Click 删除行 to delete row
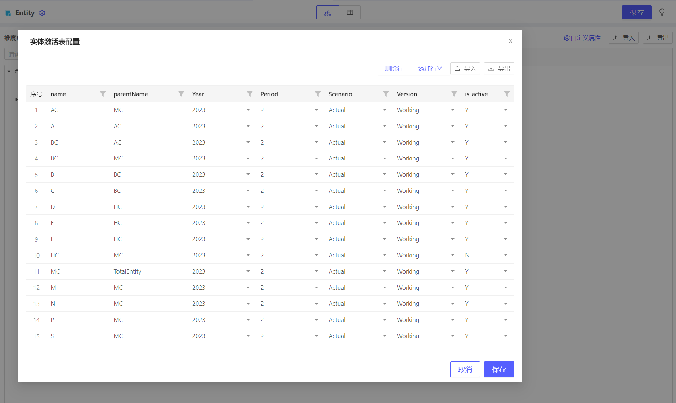676x403 pixels. (394, 68)
